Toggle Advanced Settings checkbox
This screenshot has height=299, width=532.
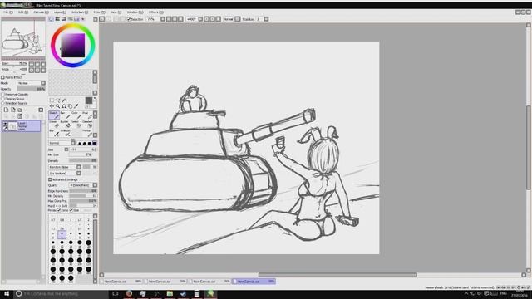pyautogui.click(x=50, y=179)
